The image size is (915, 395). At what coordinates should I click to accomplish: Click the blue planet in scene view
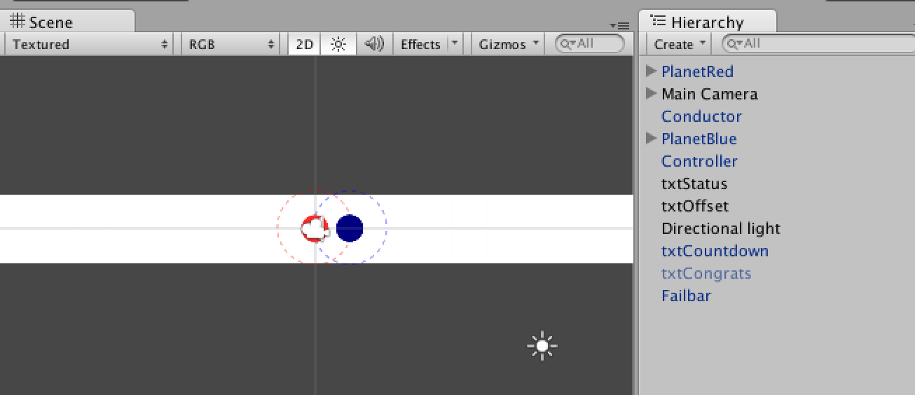tap(350, 228)
